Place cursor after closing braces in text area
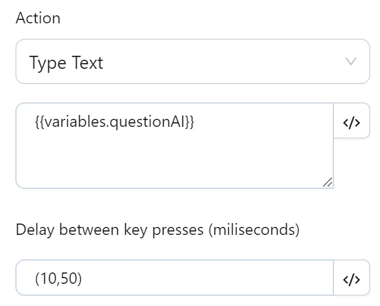Screen dimensions: 380x306 pos(195,122)
